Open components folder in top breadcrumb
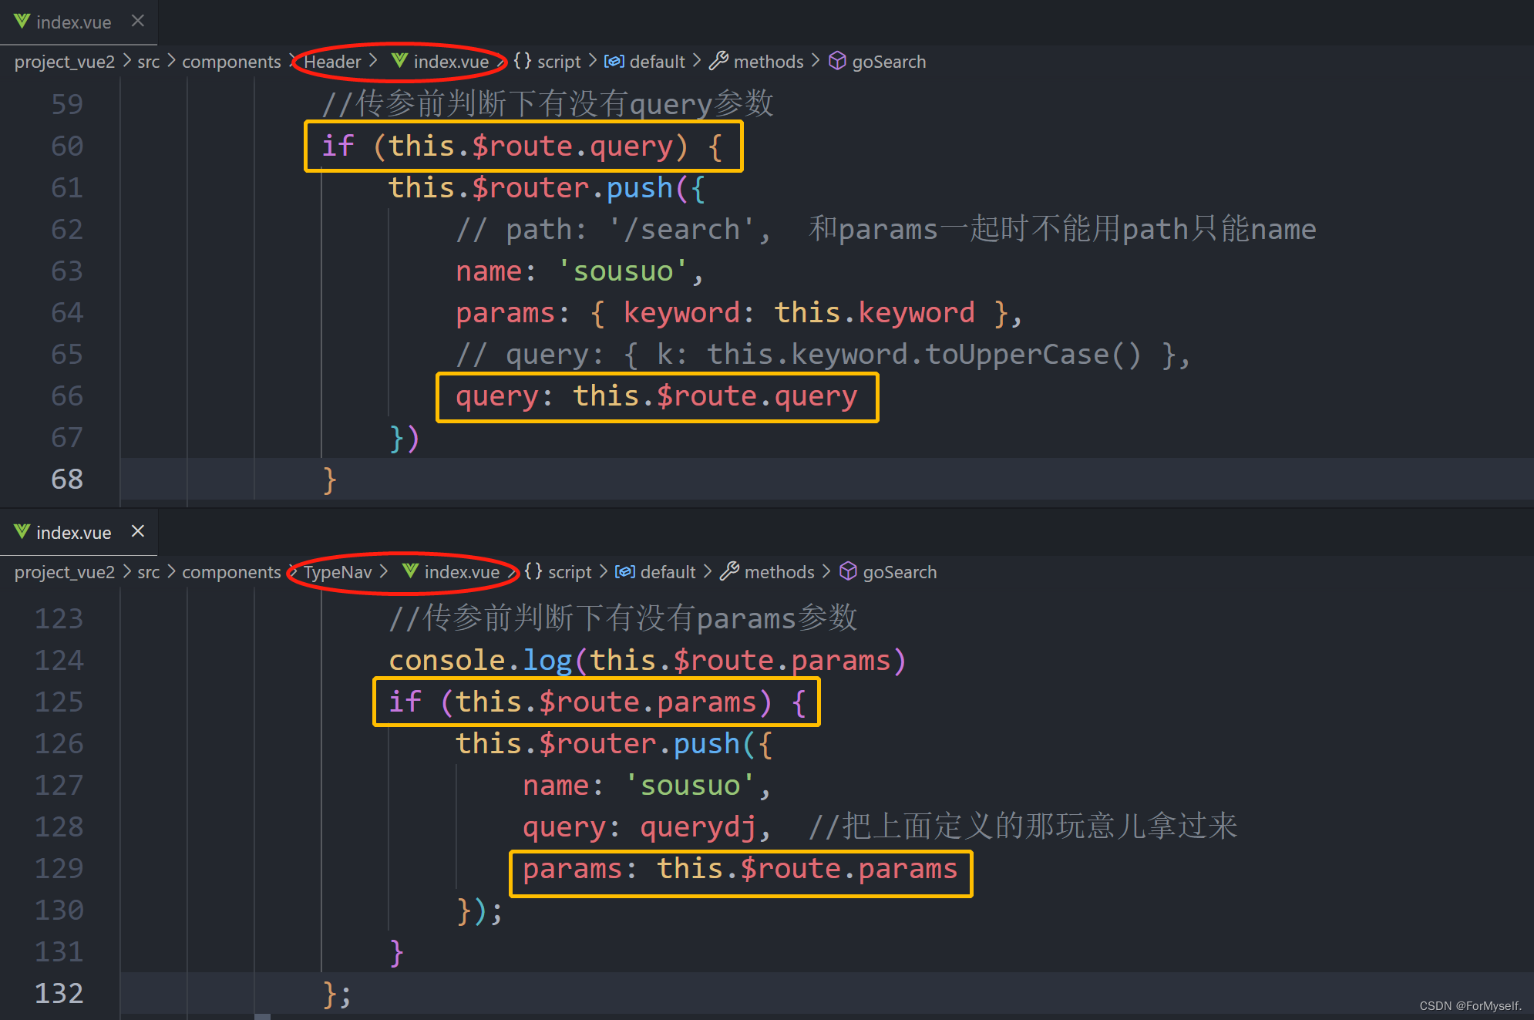 231,62
